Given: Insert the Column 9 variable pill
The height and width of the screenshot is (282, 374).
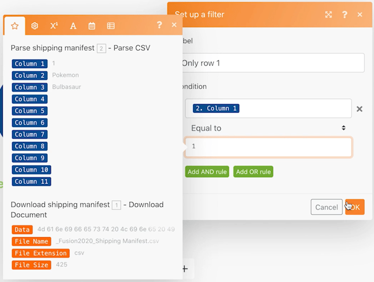Looking at the screenshot, I should [29, 158].
